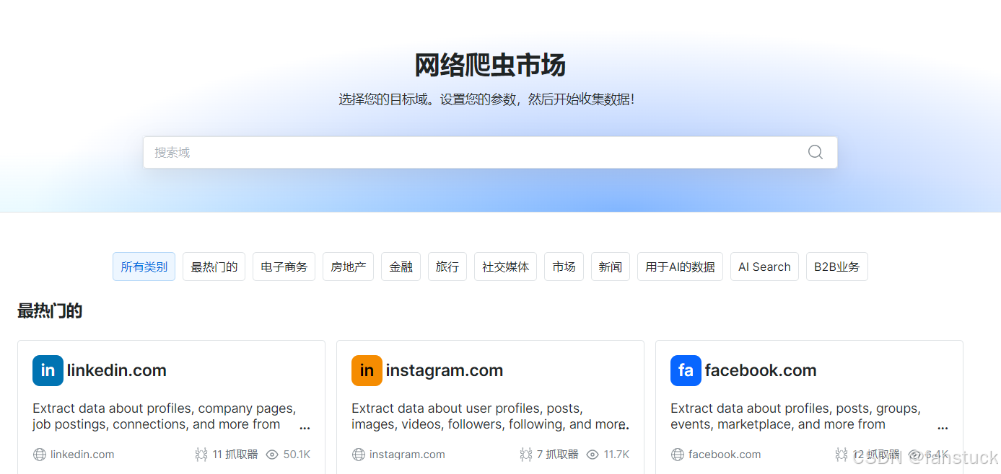
Task: Click linkedin.com card description text
Action: coord(165,416)
